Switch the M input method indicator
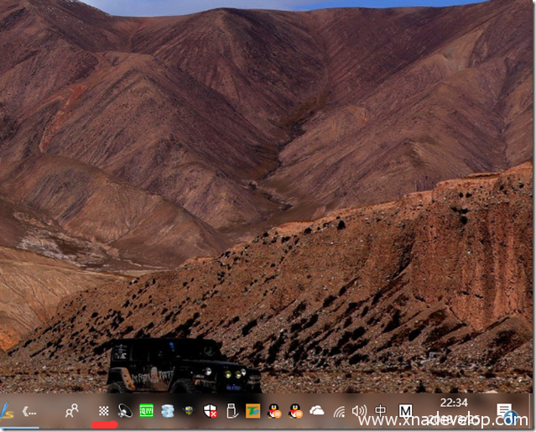This screenshot has height=432, width=536. 404,411
